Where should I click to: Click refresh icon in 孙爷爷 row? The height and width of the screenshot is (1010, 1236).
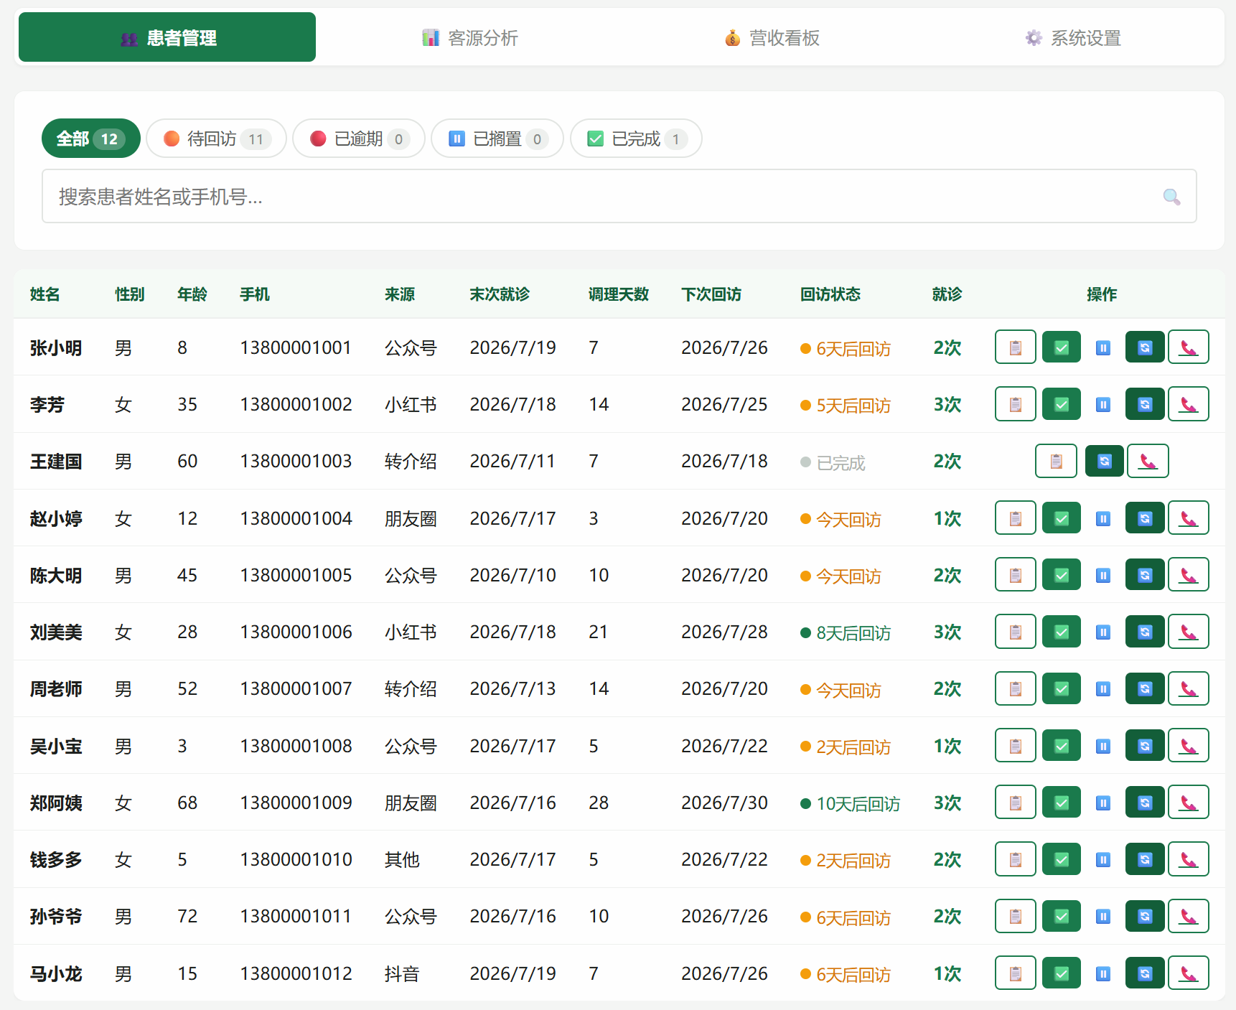1145,916
